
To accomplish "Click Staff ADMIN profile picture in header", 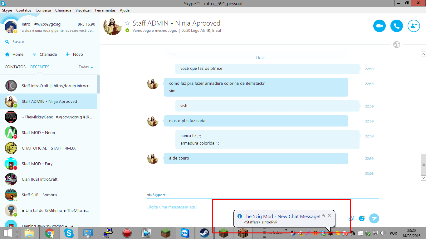I will point(113,26).
